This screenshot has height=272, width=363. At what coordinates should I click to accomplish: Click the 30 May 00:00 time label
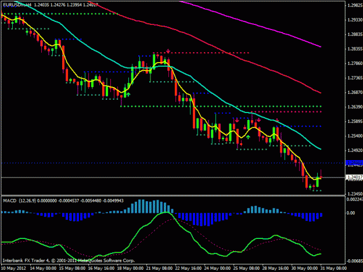click(x=304, y=269)
